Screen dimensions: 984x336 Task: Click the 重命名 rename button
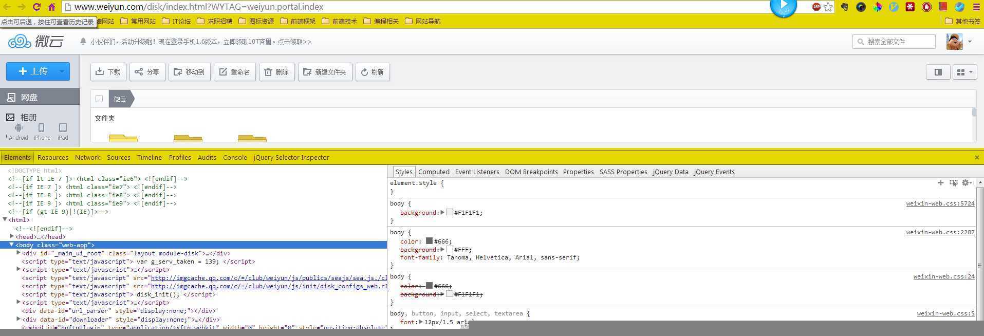click(x=235, y=72)
